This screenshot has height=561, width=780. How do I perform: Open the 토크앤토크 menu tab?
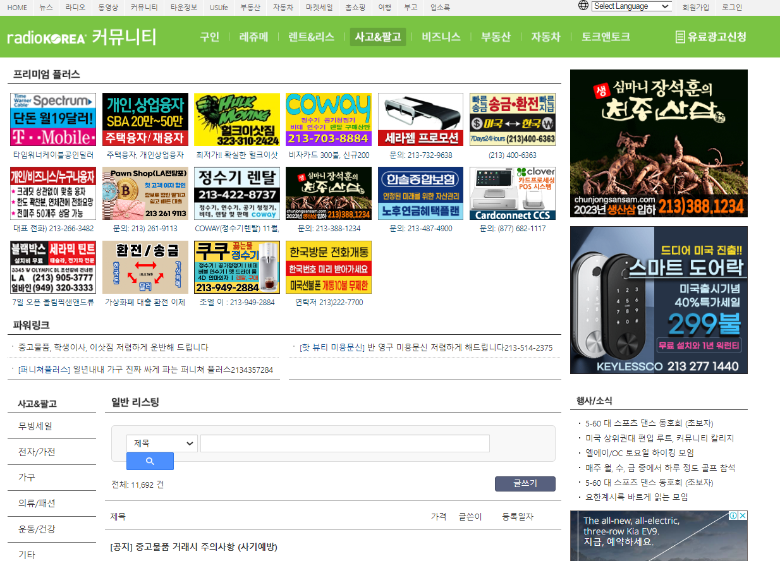click(x=606, y=37)
